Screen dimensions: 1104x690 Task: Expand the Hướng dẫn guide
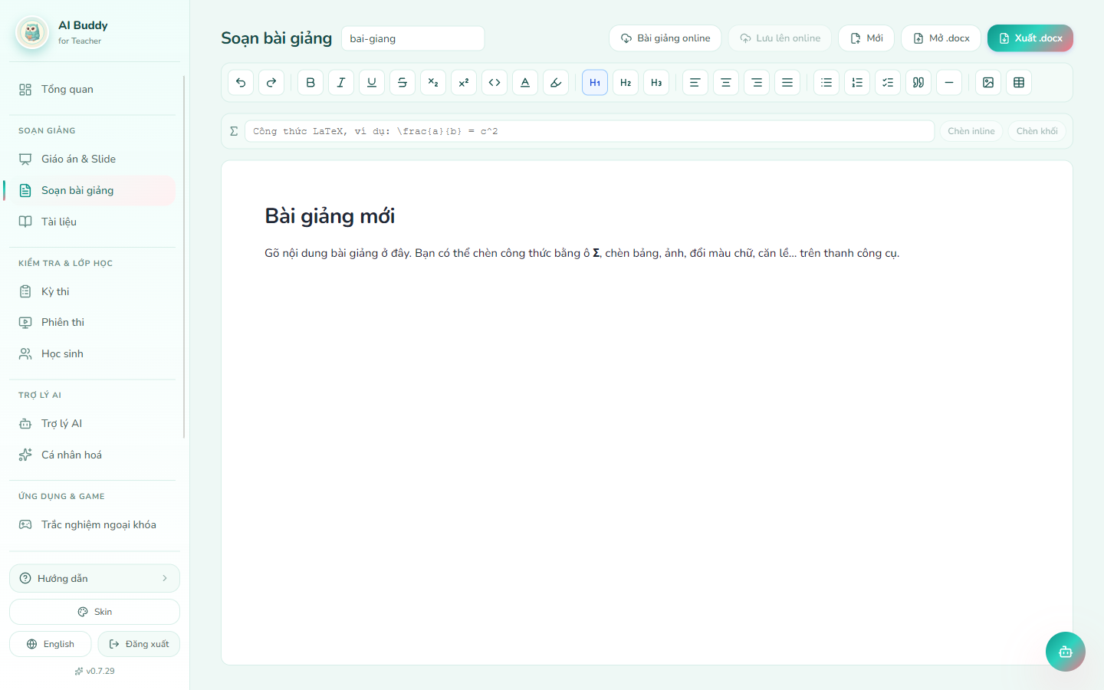pos(94,578)
